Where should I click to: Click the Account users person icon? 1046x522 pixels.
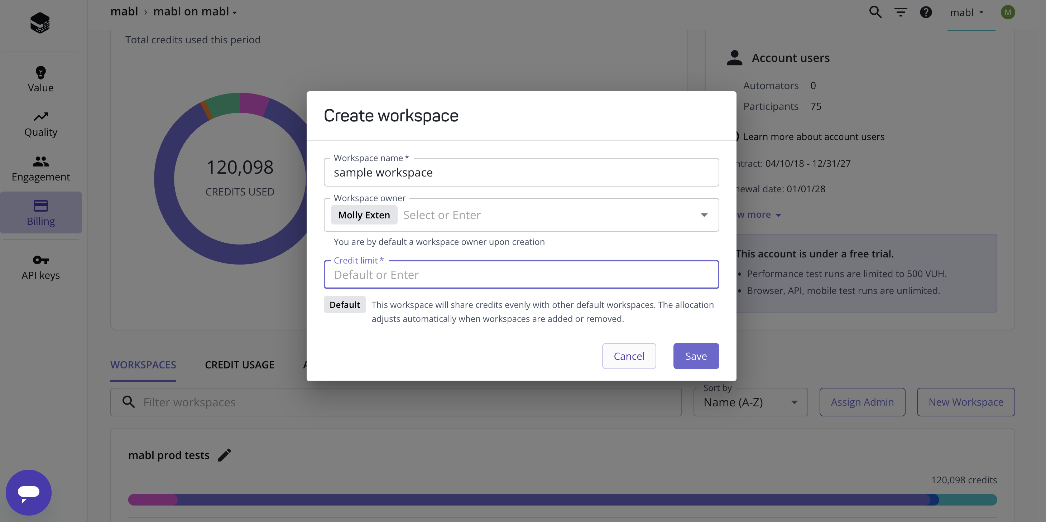(735, 58)
